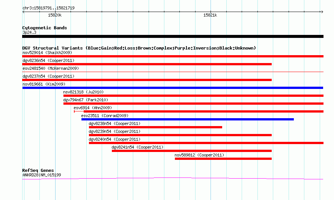This screenshot has height=200, width=334.
Task: Select the dgv8238n54 (Cooper2011) short red bar
Action: 155,127
